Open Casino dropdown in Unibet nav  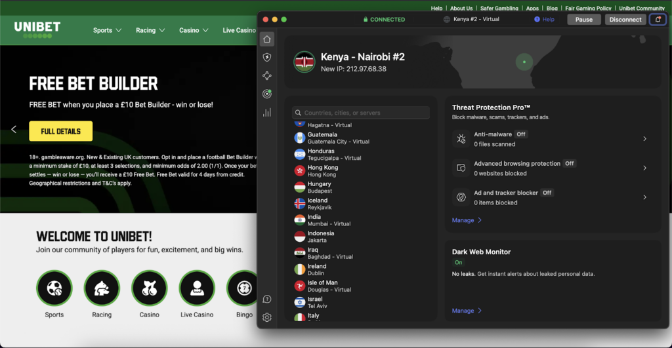point(194,30)
